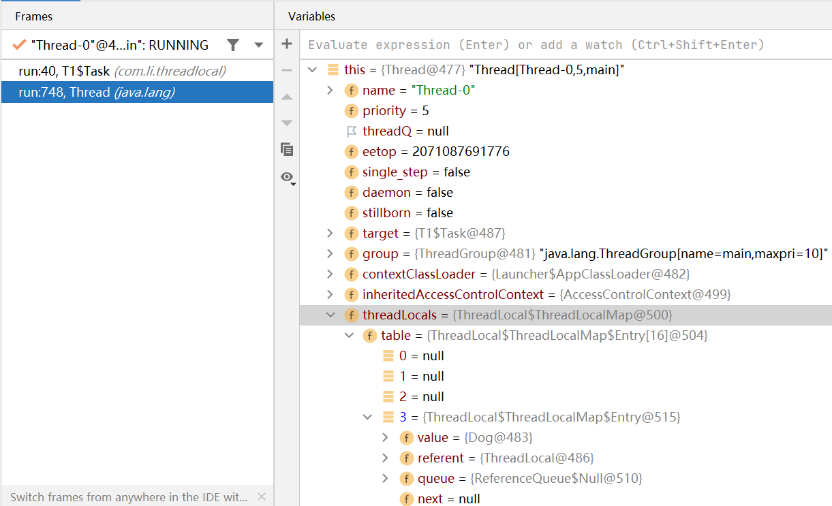832x506 pixels.
Task: Toggle the show watches eye icon
Action: (x=288, y=177)
